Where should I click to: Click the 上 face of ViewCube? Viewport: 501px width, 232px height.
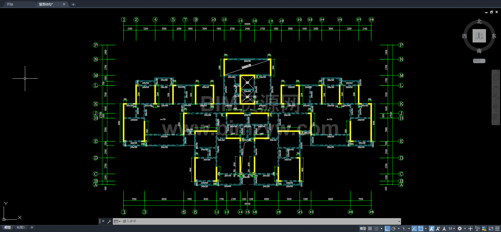click(x=479, y=36)
